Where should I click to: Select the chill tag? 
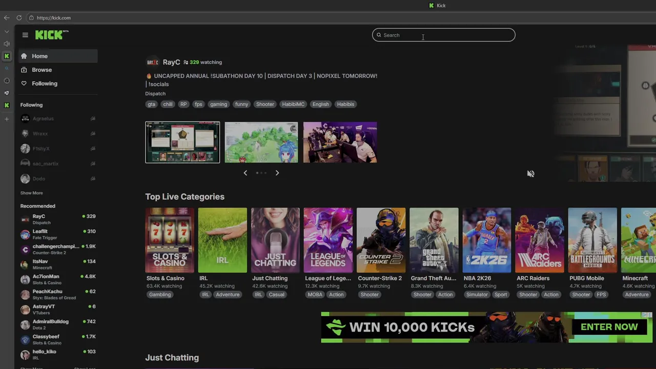point(168,104)
